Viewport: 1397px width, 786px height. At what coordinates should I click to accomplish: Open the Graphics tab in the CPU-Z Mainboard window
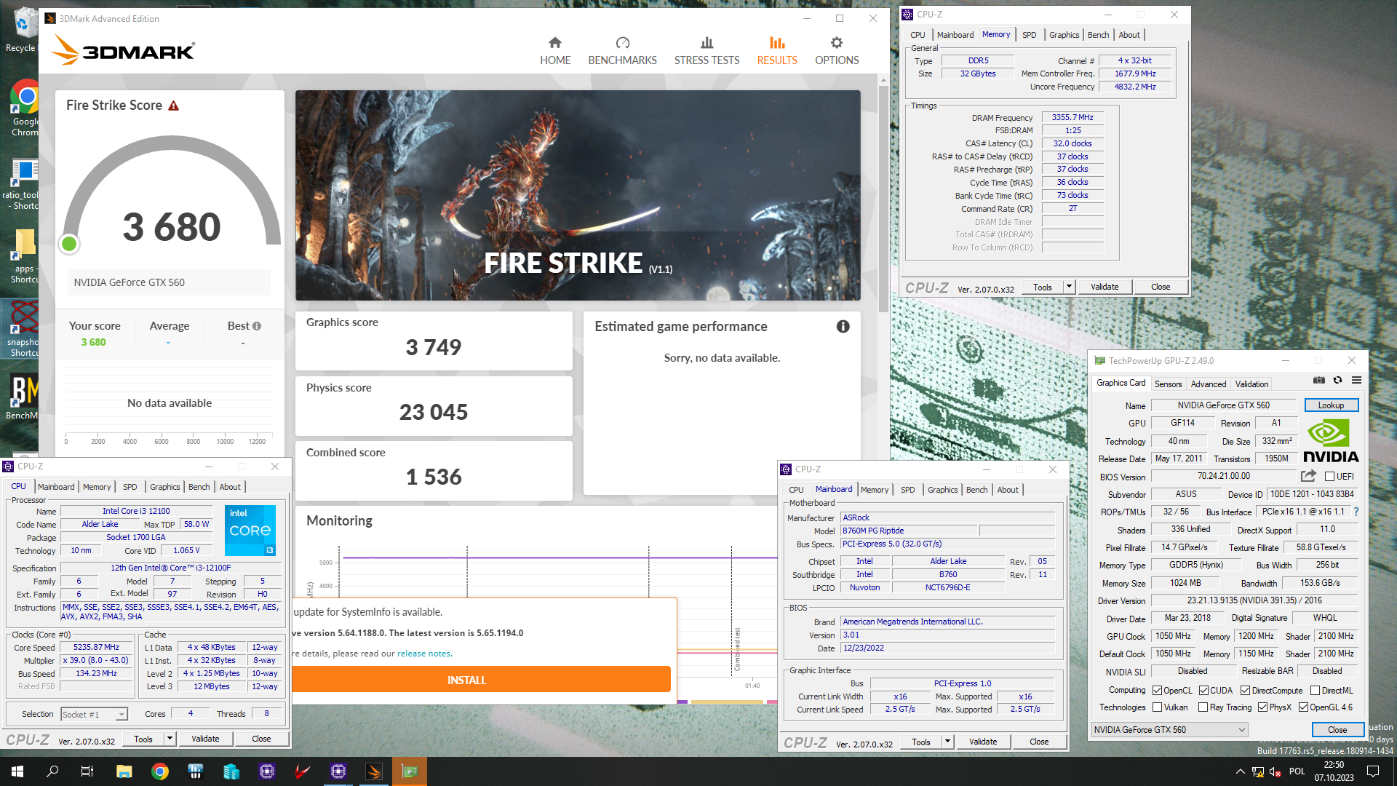[x=942, y=490]
